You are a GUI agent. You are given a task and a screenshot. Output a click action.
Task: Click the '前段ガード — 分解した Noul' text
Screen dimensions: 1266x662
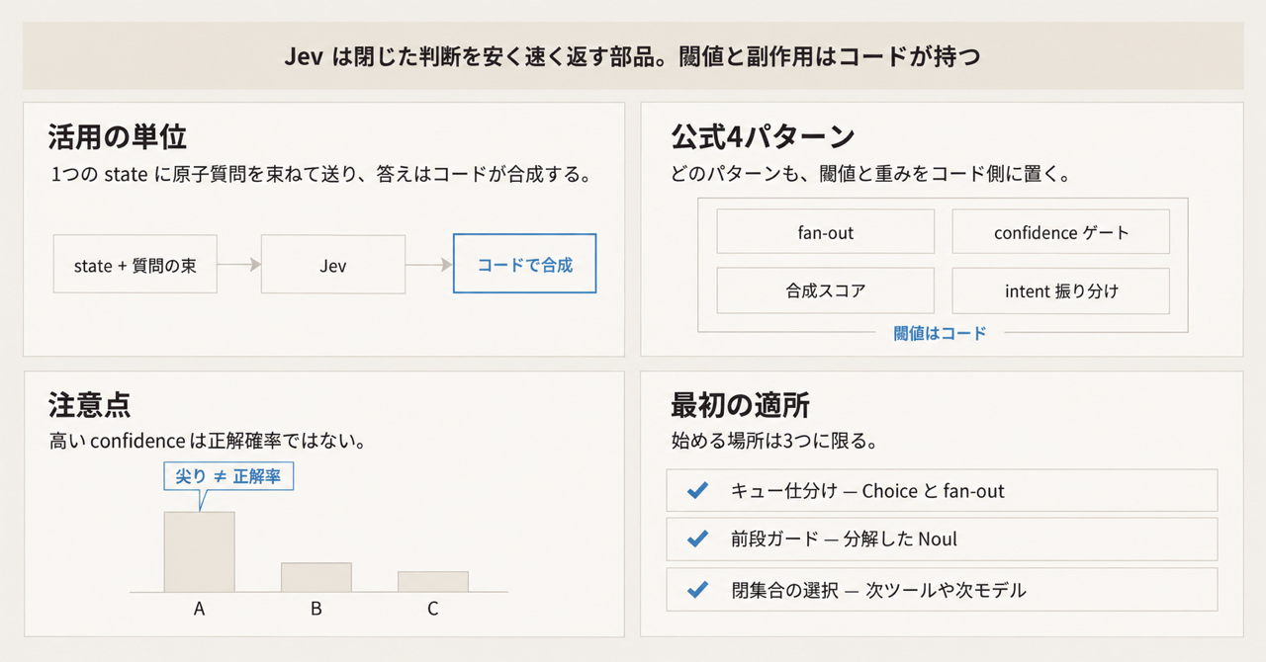point(844,539)
